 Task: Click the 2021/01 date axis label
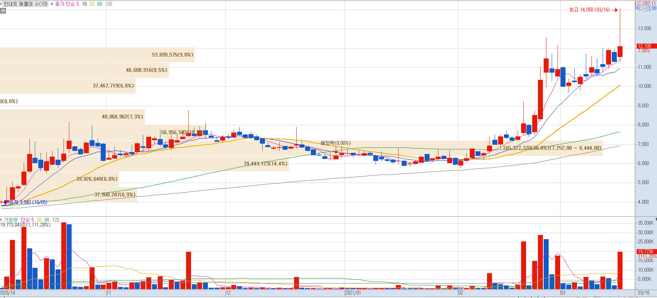pos(353,293)
